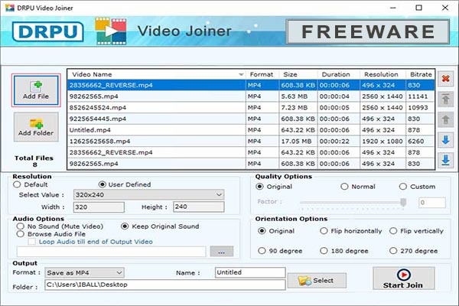Select User Defined resolution radio button

pos(102,184)
